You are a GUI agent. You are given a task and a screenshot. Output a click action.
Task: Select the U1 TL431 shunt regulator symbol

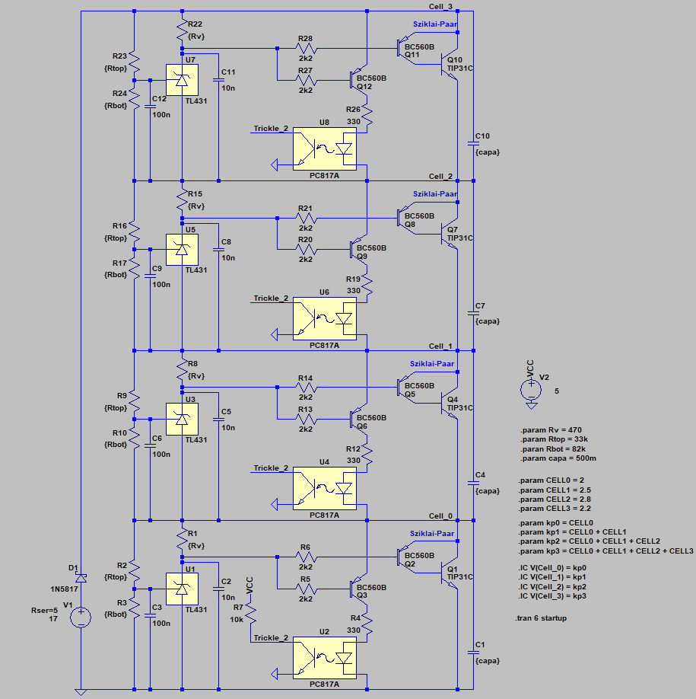pos(182,589)
